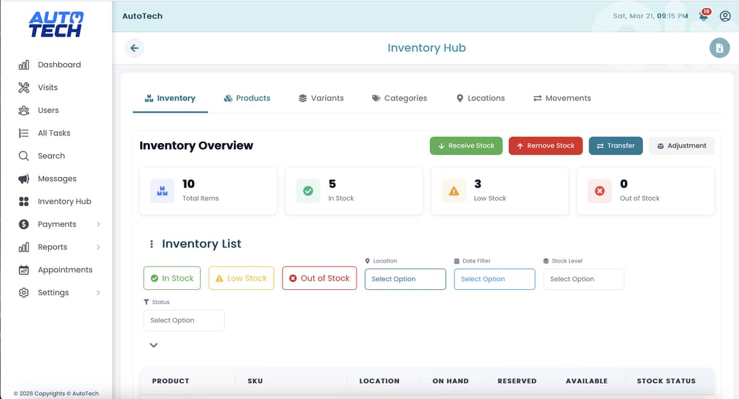Viewport: 739px width, 399px height.
Task: Click the AutoTech logo
Action: click(55, 24)
